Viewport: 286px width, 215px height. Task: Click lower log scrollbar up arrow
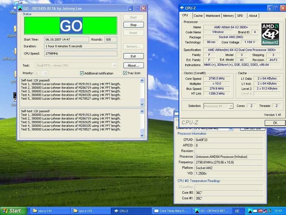(x=142, y=111)
